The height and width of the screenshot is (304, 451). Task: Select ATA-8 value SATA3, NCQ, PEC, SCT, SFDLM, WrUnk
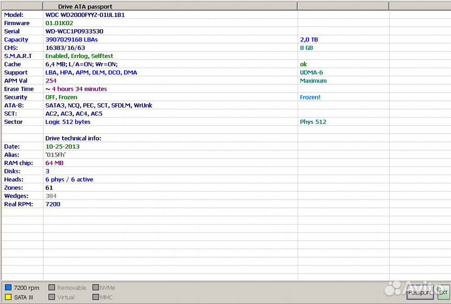point(99,106)
